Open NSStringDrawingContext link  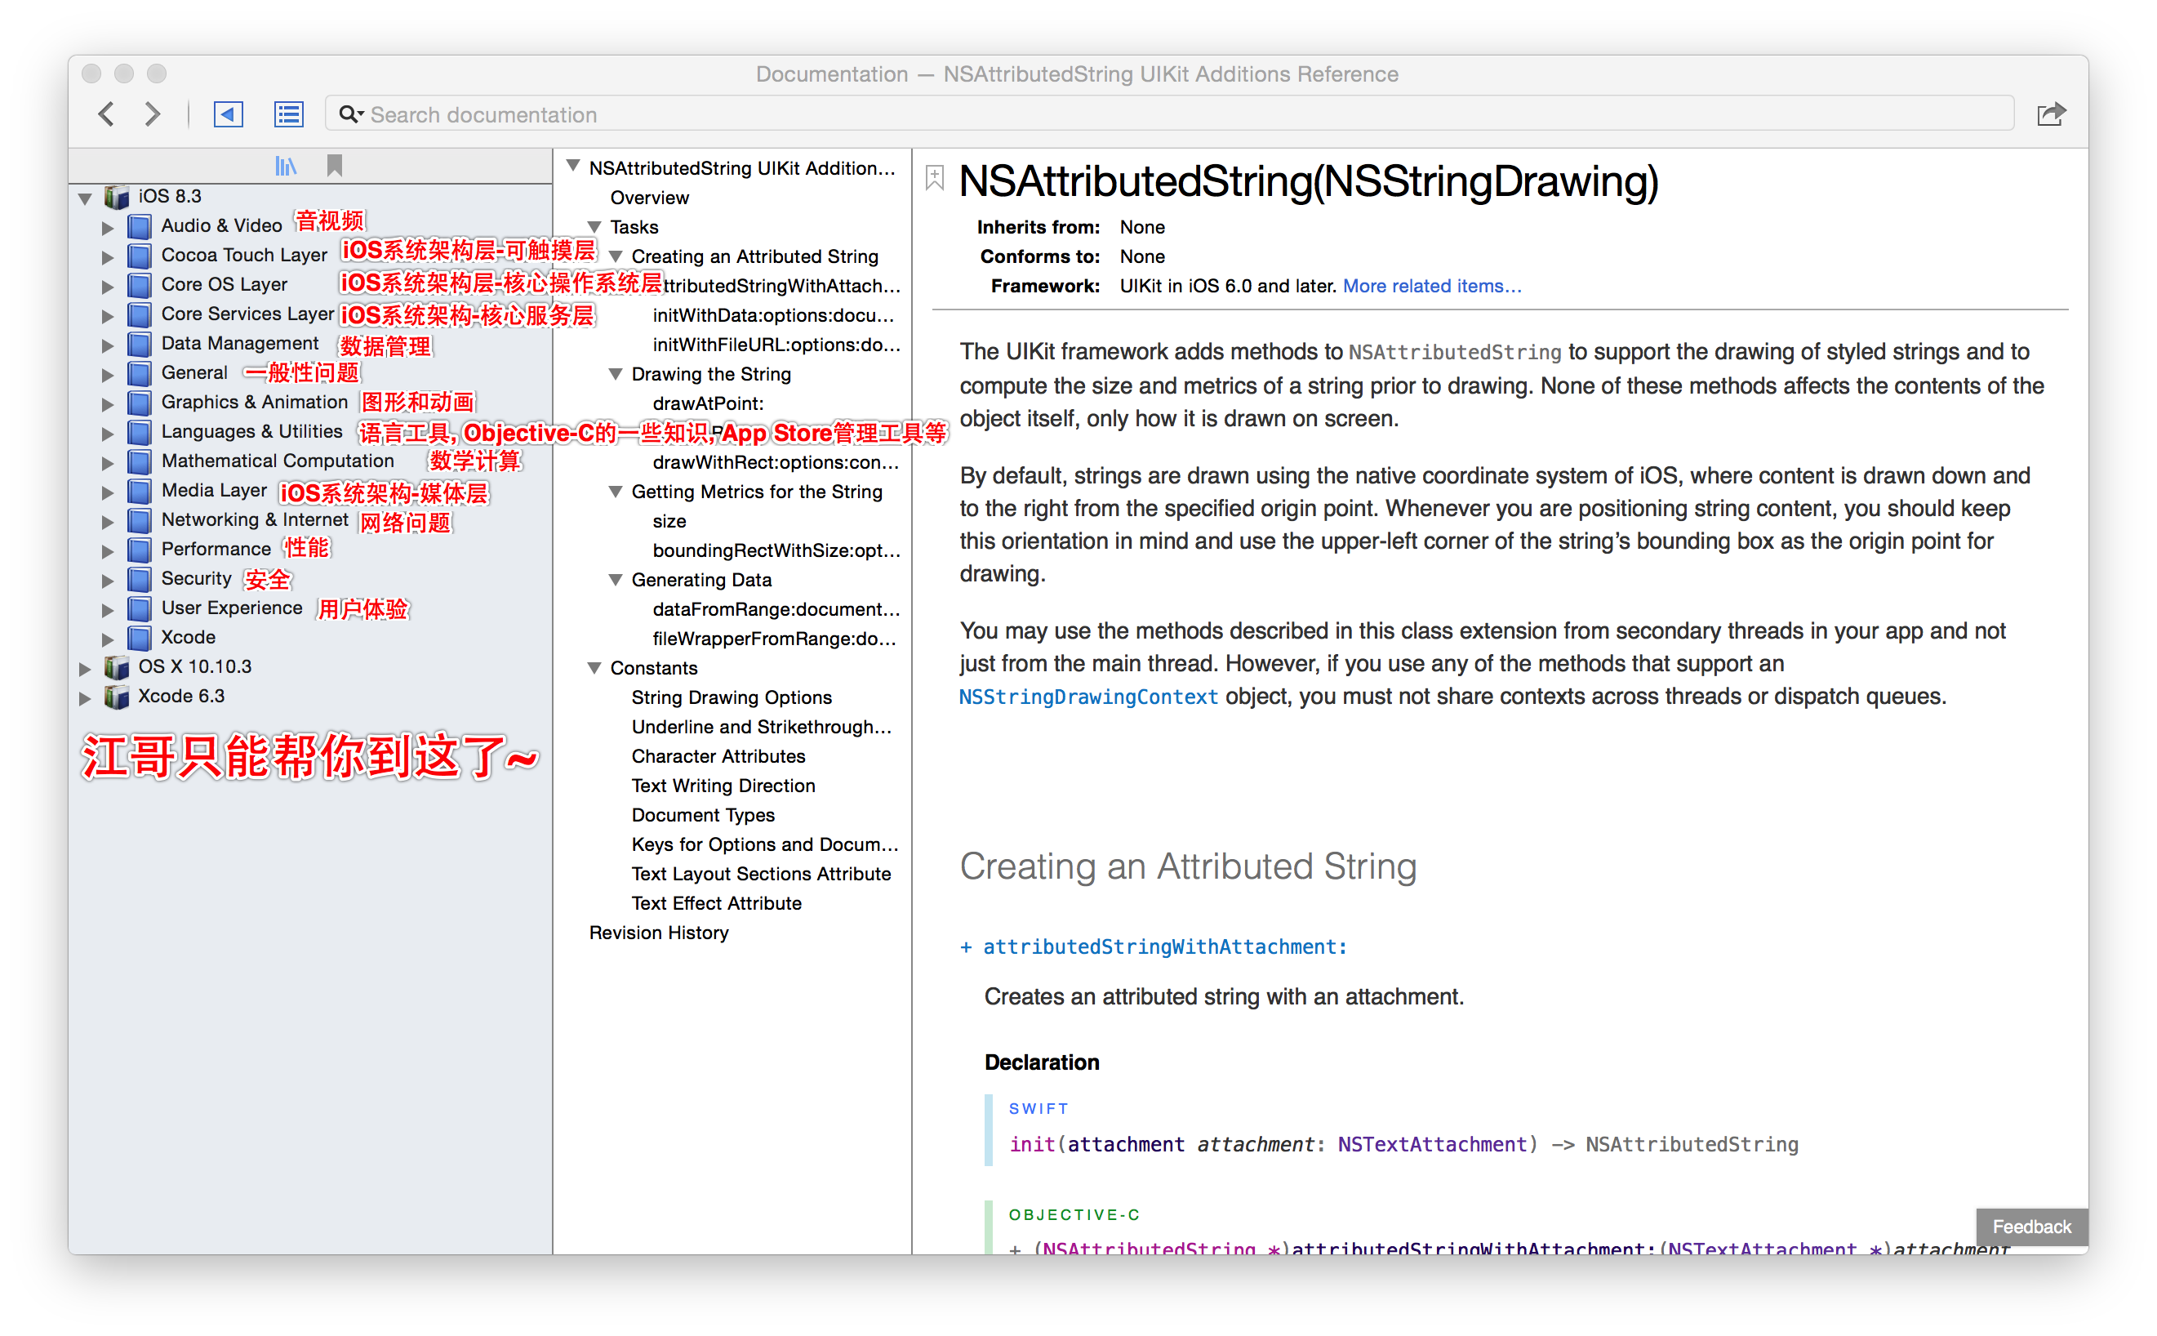pos(1088,697)
